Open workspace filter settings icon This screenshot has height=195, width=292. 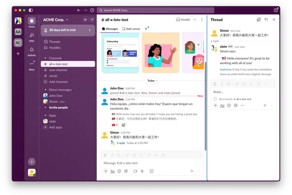tap(85, 19)
